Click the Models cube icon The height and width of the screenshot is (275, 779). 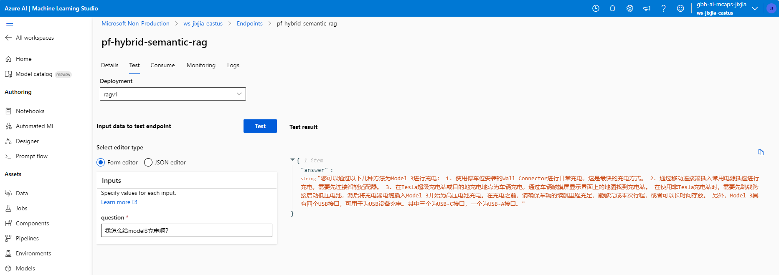pyautogui.click(x=8, y=268)
